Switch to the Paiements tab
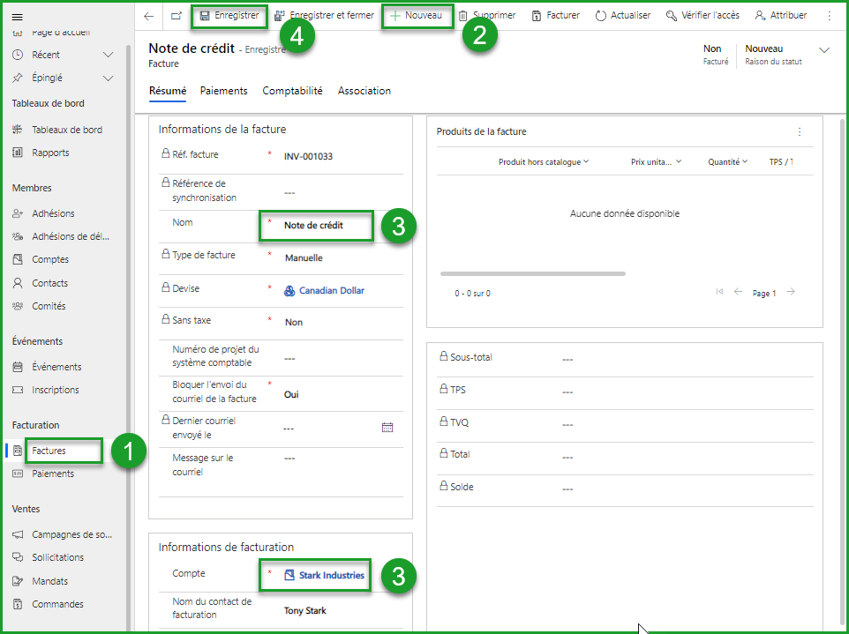This screenshot has width=849, height=634. pos(223,91)
